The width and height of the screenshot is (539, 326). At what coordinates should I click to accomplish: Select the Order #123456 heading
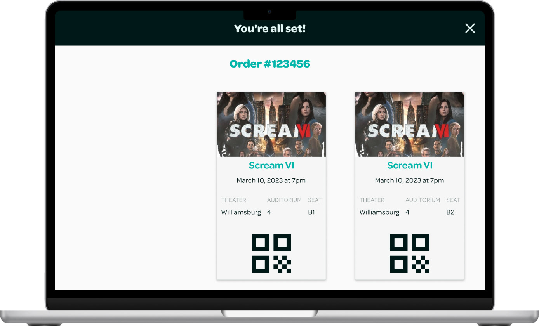(x=270, y=64)
